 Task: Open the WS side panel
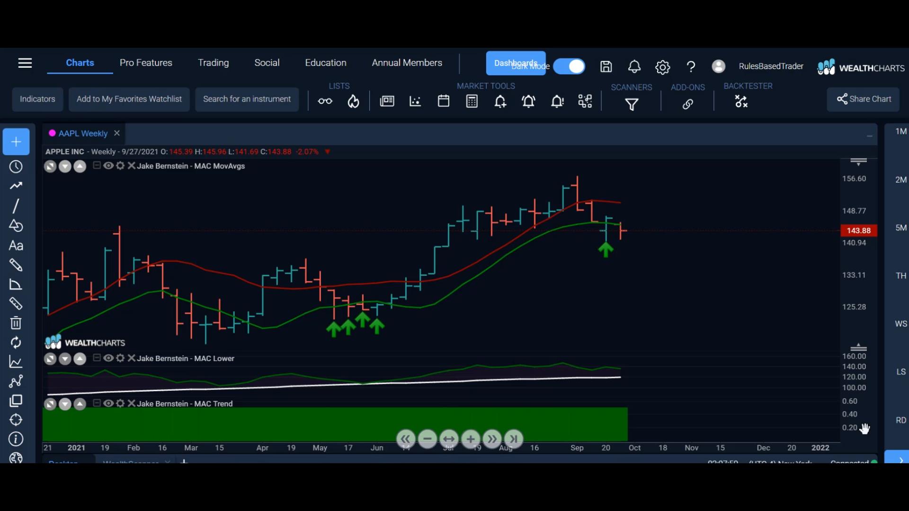[x=901, y=324]
